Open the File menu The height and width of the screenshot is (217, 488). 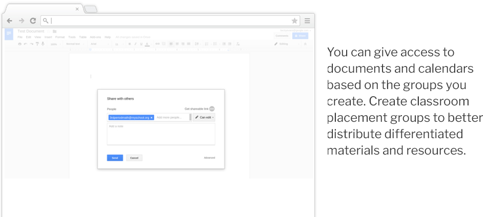tap(20, 37)
